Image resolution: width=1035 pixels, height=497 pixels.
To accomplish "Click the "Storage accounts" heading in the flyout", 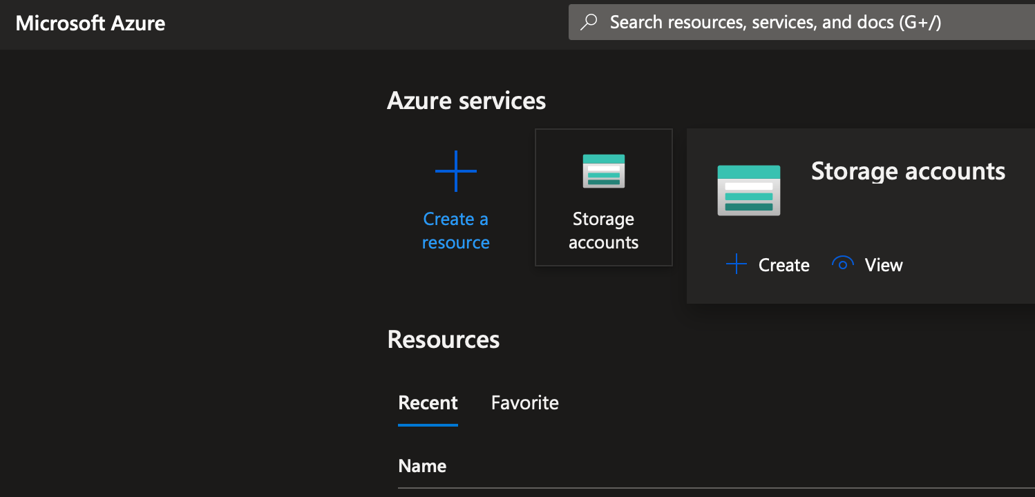I will coord(907,171).
